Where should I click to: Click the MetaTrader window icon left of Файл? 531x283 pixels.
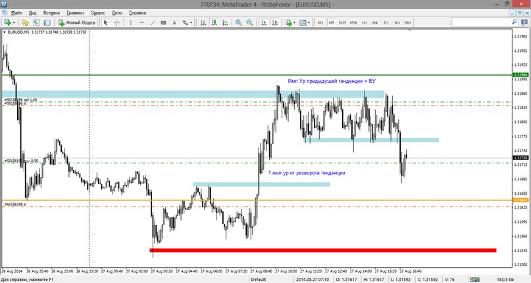[x=5, y=13]
